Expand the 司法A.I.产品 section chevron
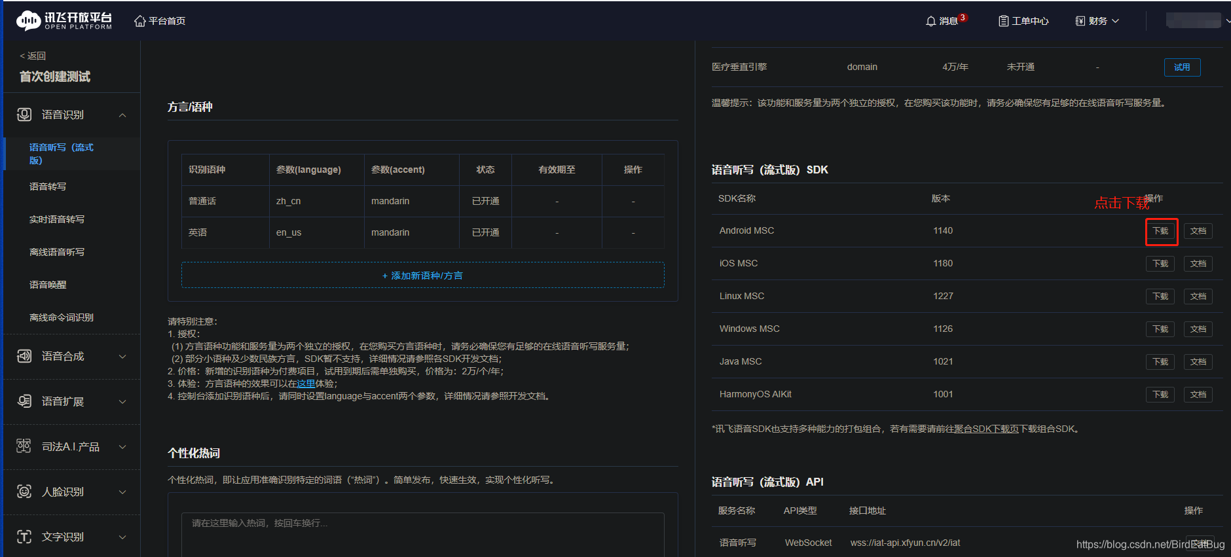Screen dimensions: 1231x557 click(122, 447)
